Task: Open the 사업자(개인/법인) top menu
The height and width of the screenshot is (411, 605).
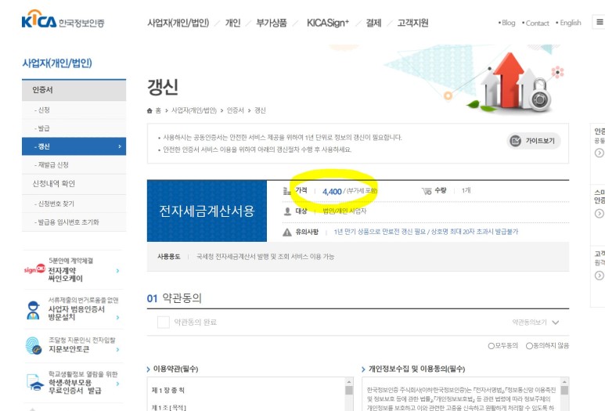Action: 178,23
